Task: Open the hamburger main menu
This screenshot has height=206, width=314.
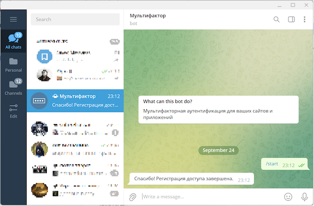Action: [14, 19]
